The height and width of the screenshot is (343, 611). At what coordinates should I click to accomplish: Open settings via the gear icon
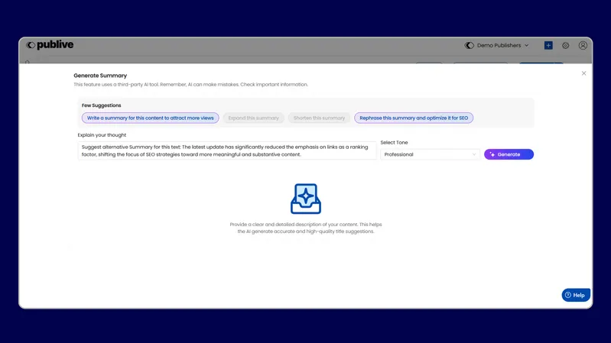[566, 45]
